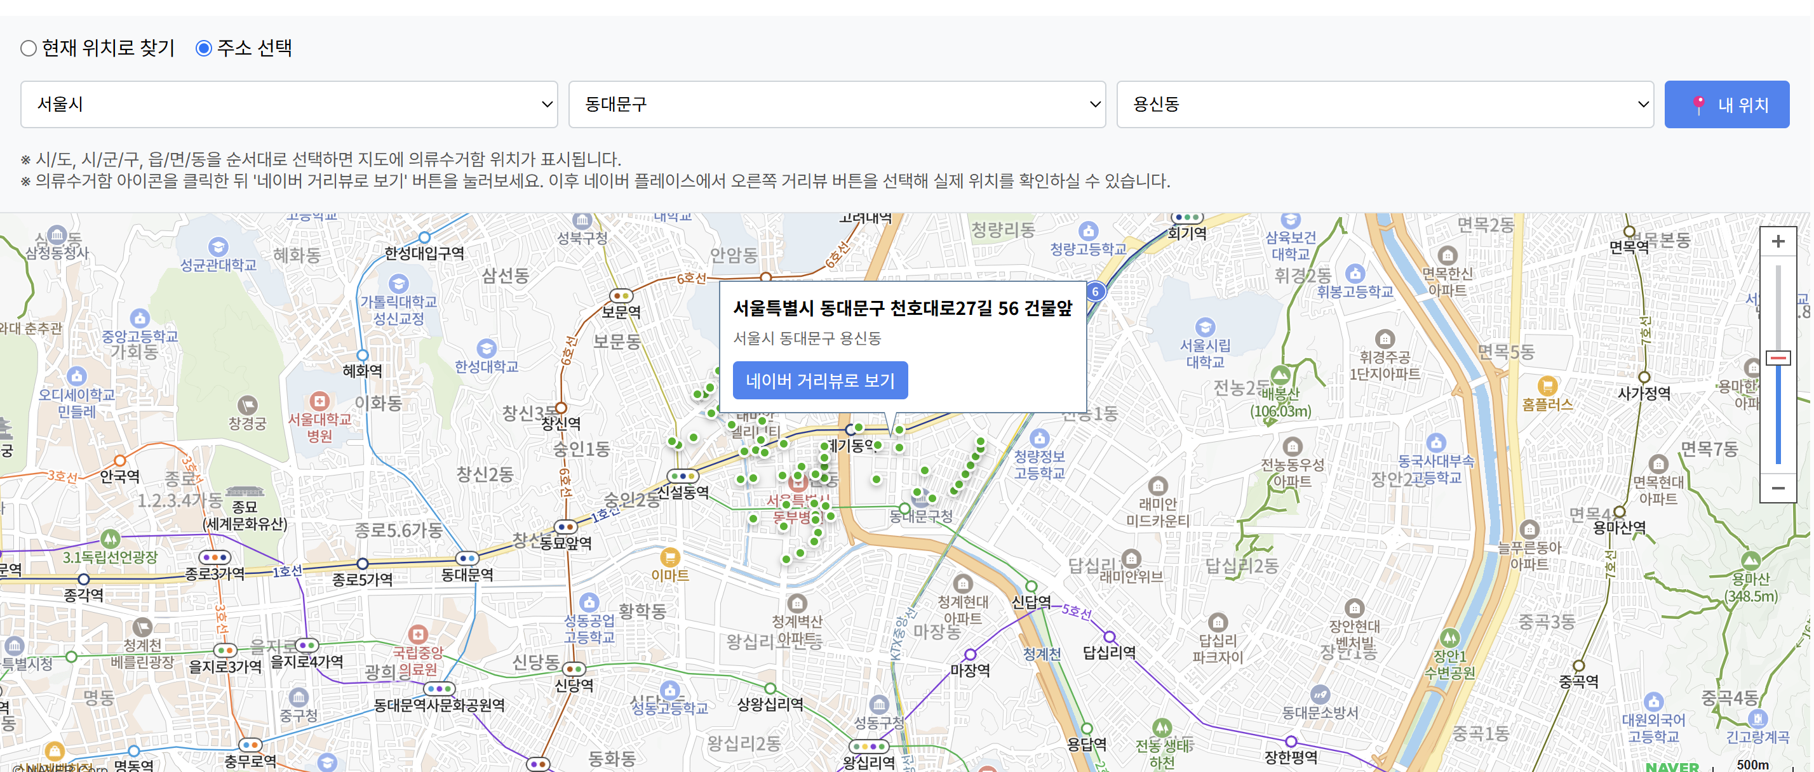Click the '내 위치' button
This screenshot has width=1814, height=772.
coord(1727,104)
